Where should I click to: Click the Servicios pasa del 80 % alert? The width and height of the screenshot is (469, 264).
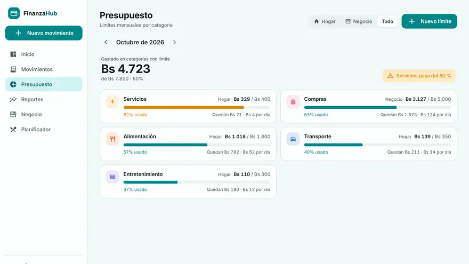(419, 76)
